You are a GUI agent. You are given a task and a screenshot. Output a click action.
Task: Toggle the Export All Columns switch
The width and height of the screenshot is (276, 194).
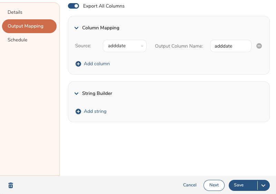pos(73,6)
